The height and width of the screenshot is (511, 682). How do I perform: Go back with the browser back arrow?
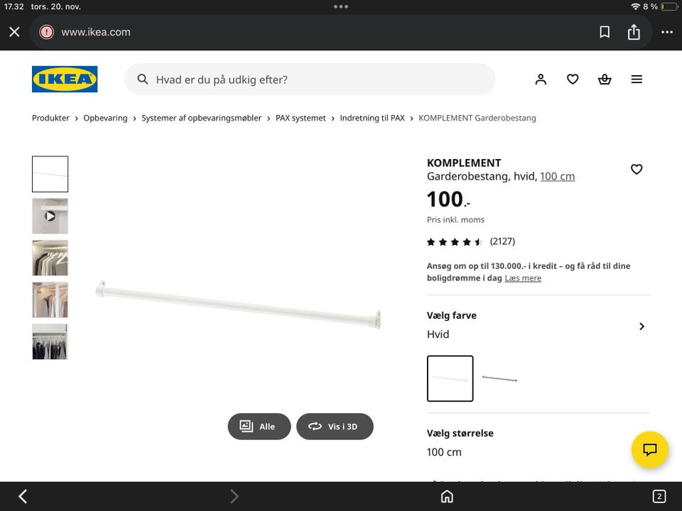pyautogui.click(x=23, y=496)
